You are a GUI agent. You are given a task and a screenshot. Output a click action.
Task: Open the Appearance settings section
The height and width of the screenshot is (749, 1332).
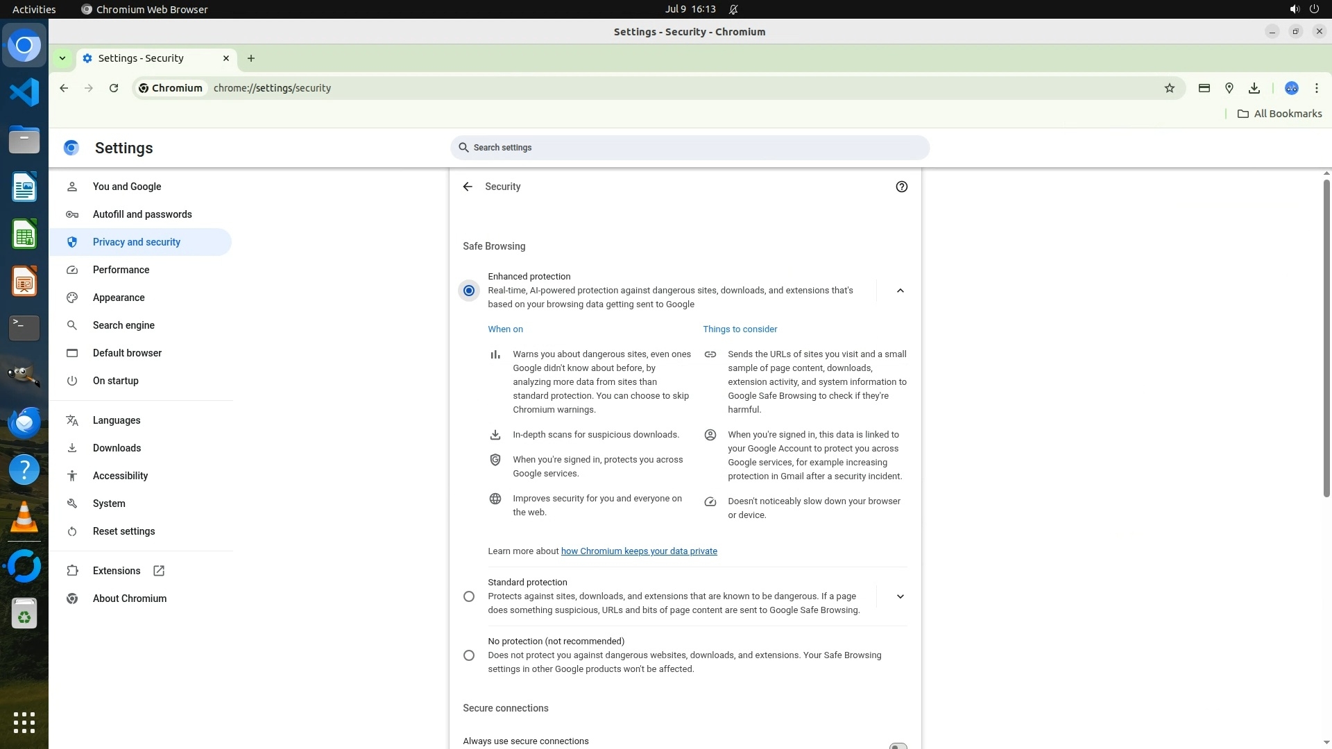(119, 298)
